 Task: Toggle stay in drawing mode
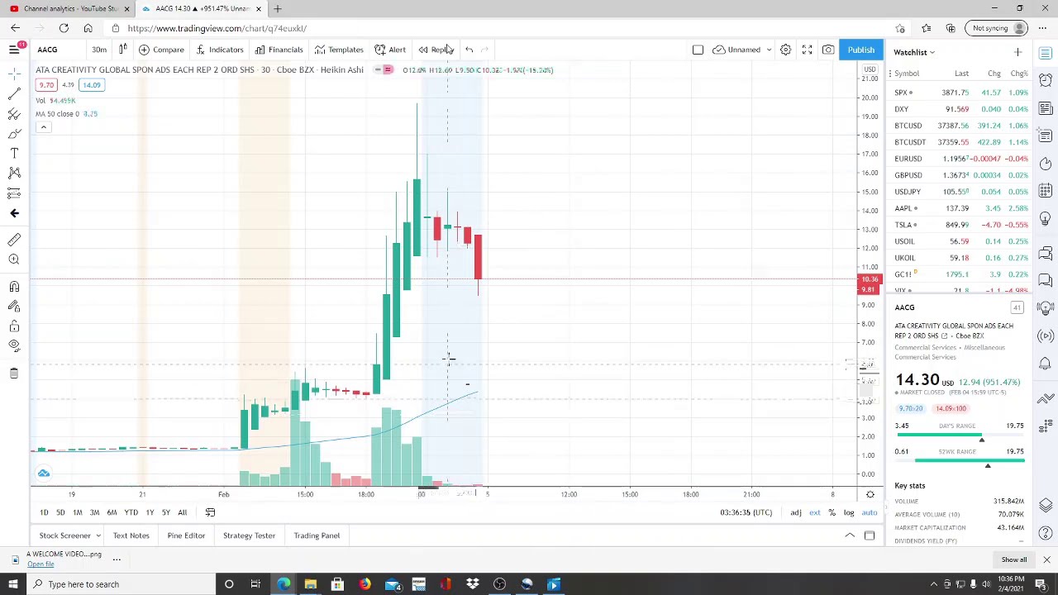coord(14,307)
